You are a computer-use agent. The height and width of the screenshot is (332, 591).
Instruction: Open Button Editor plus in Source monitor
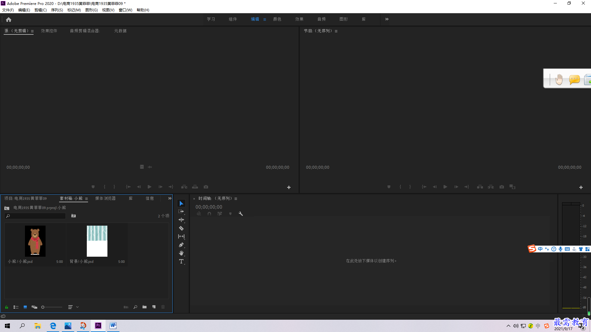point(289,187)
